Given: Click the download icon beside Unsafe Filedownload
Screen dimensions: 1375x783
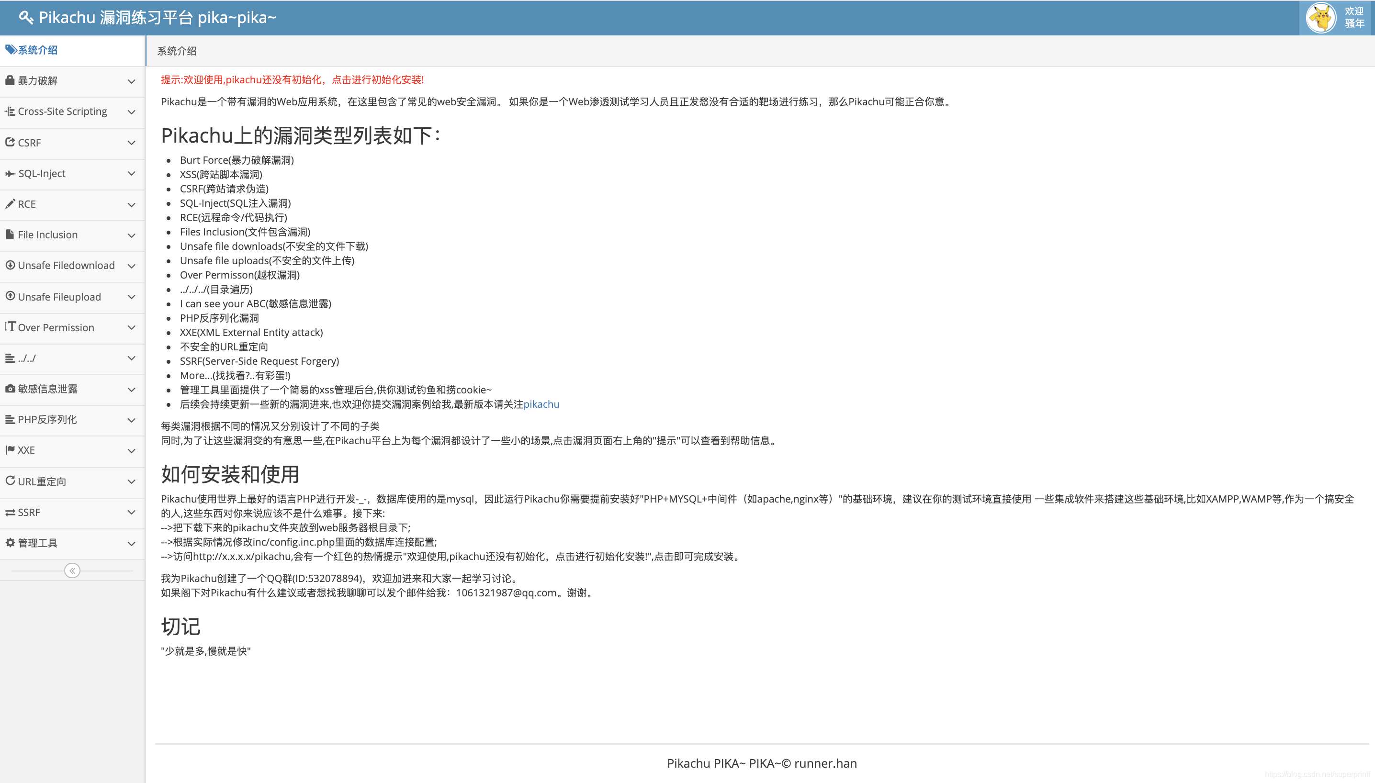Looking at the screenshot, I should point(10,265).
